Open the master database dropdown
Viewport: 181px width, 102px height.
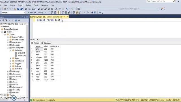(24, 12)
